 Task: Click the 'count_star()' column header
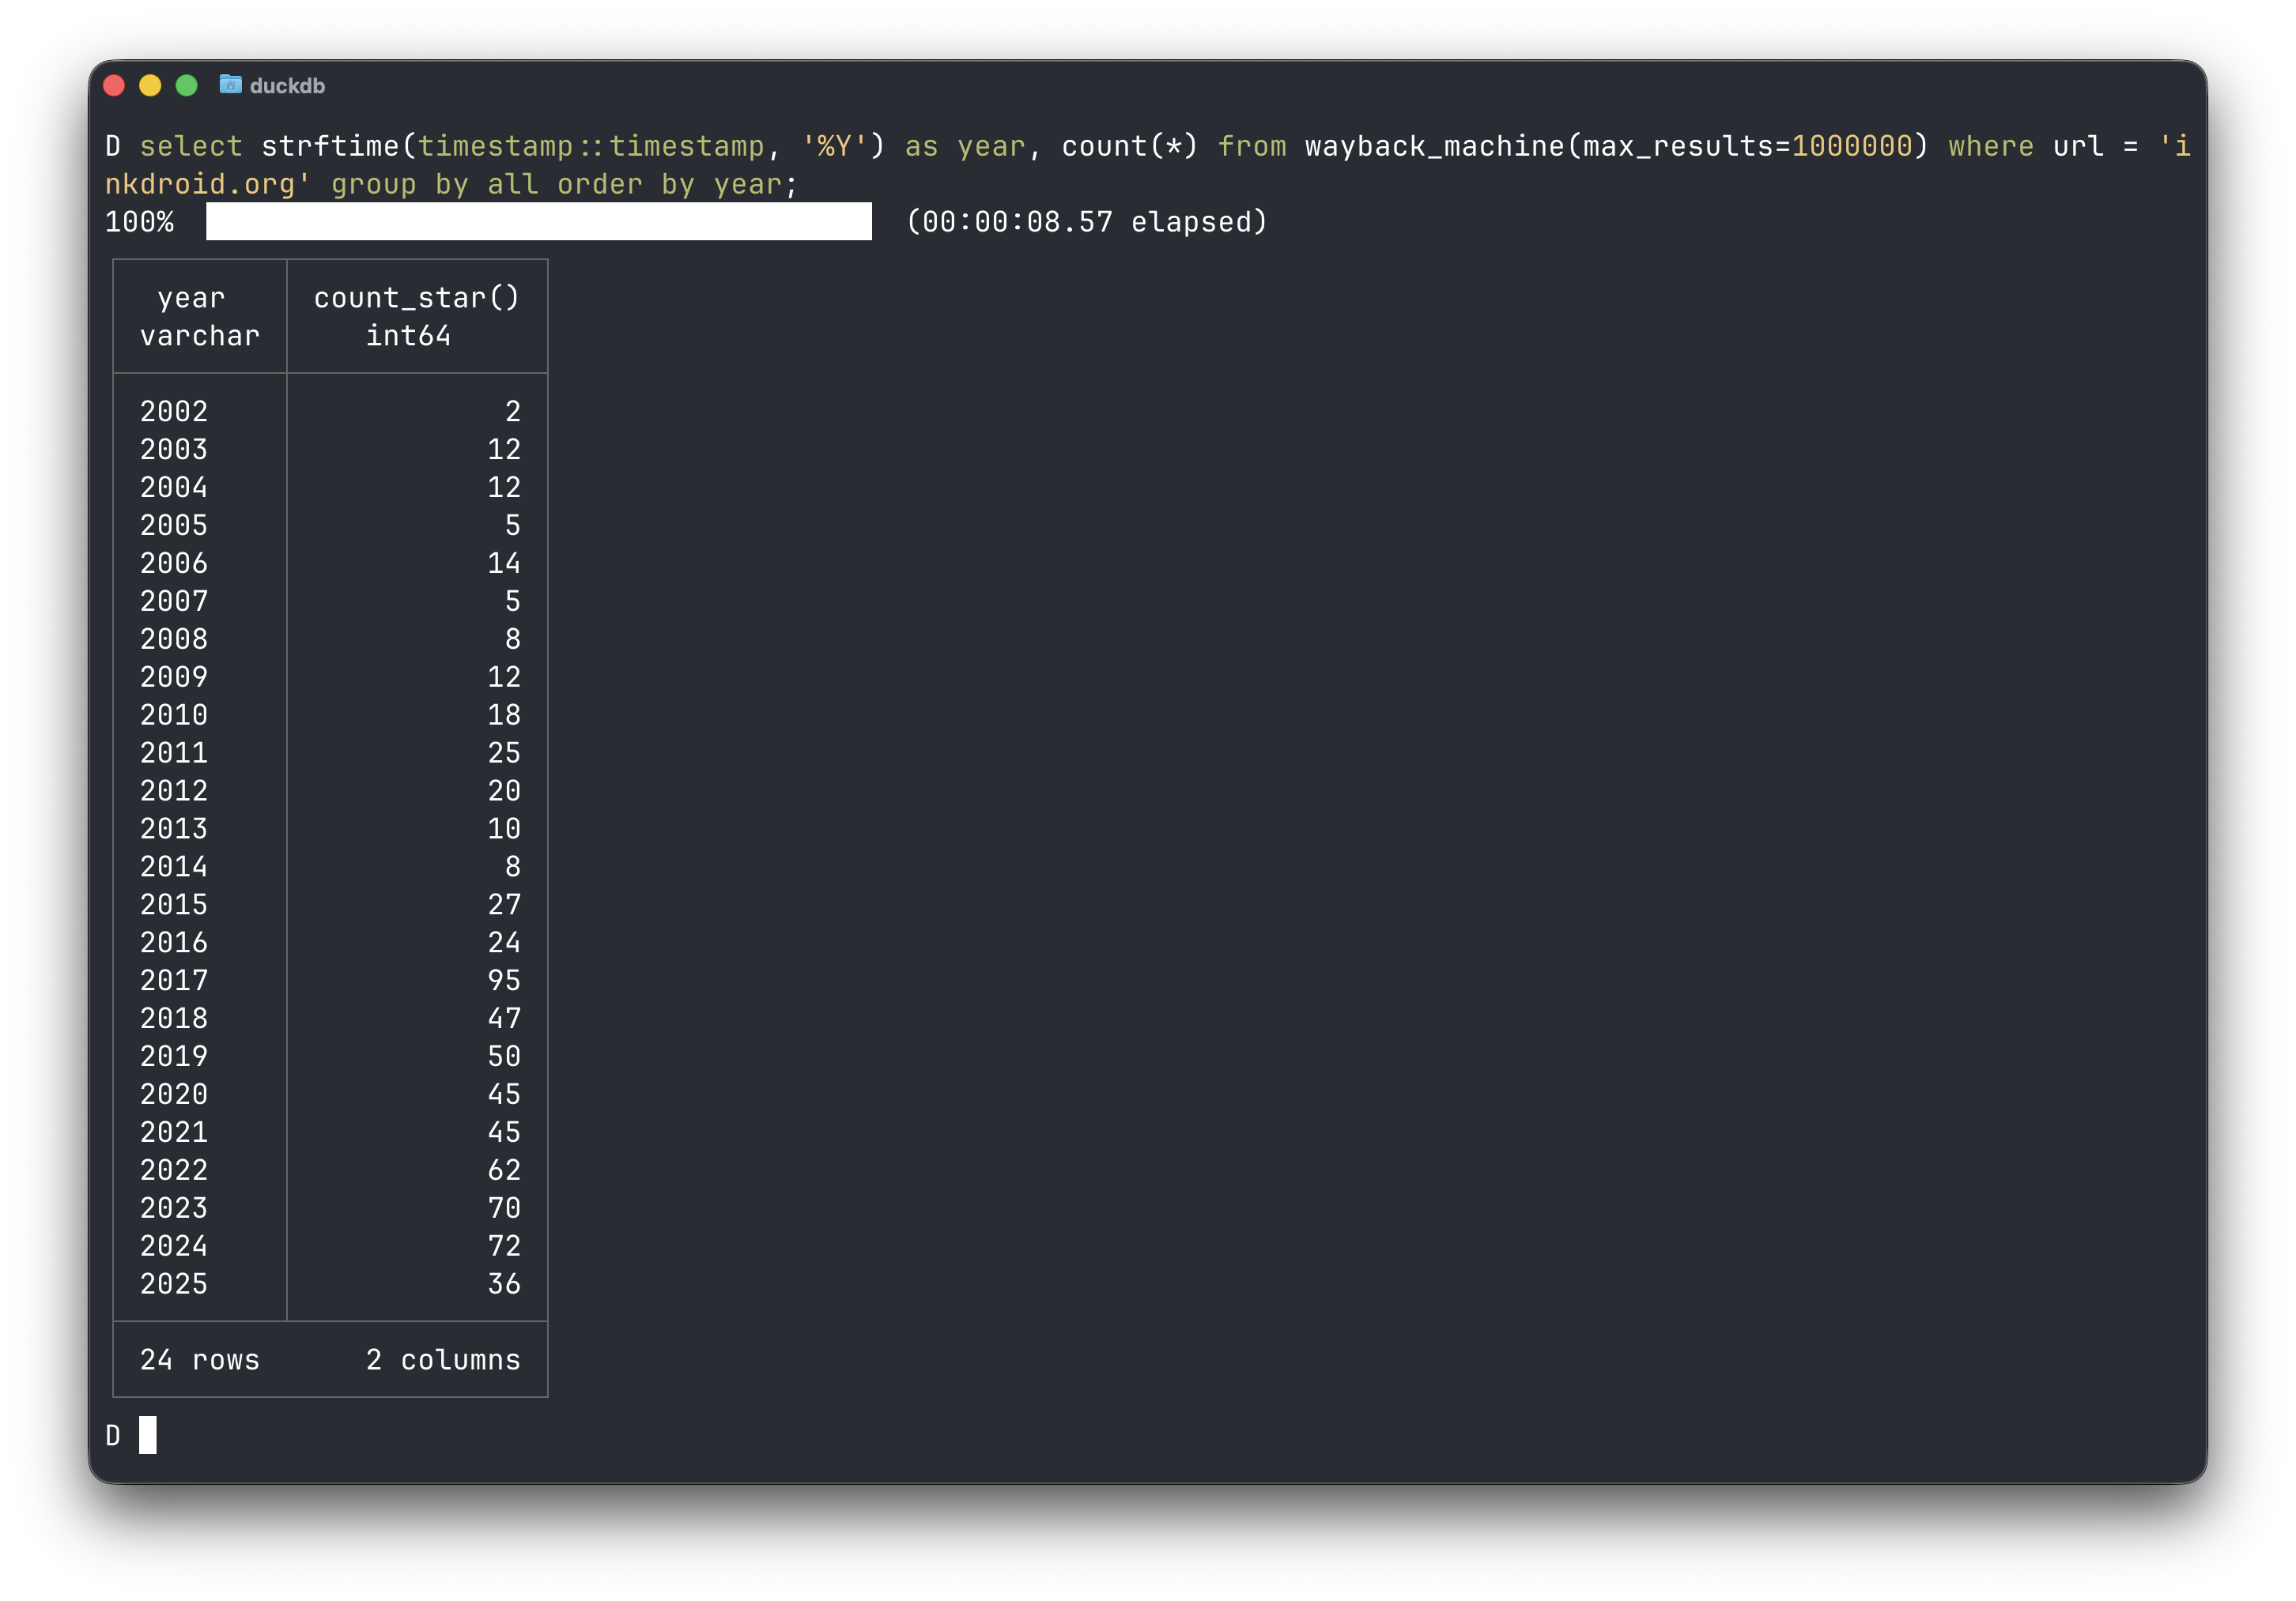point(416,298)
